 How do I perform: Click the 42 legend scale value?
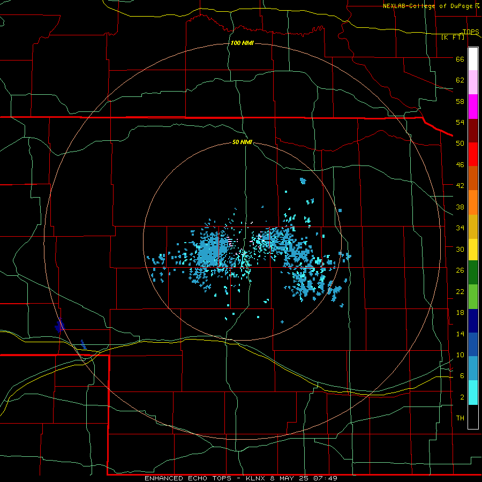tap(460, 186)
